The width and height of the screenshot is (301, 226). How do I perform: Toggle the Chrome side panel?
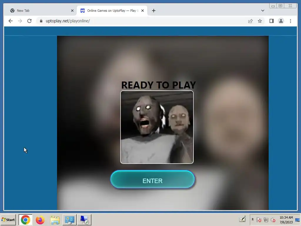[x=271, y=21]
